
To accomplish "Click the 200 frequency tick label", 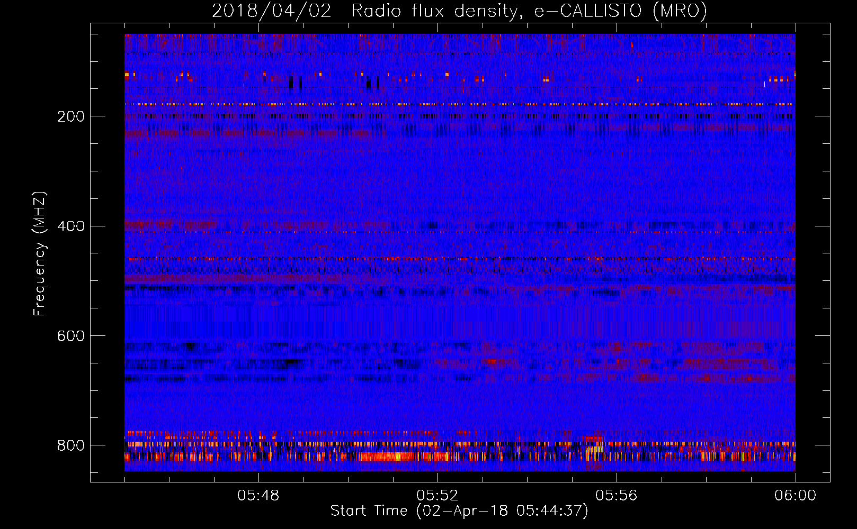I will point(71,116).
